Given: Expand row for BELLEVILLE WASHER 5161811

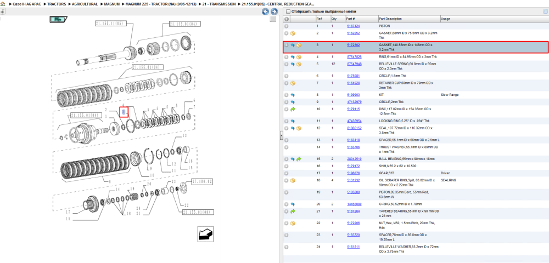Looking at the screenshot, I should click(286, 247).
